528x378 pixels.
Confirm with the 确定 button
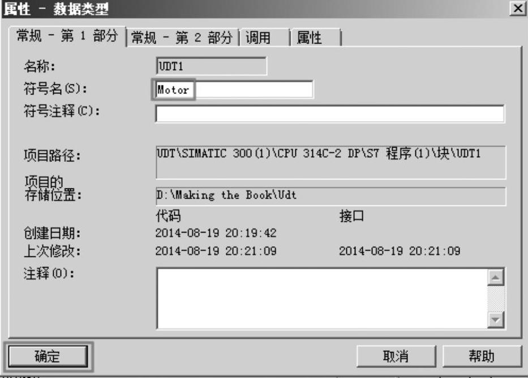pyautogui.click(x=48, y=356)
